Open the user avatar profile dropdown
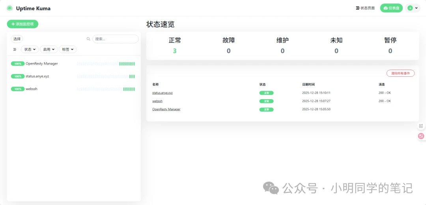426x205 pixels. pos(413,8)
